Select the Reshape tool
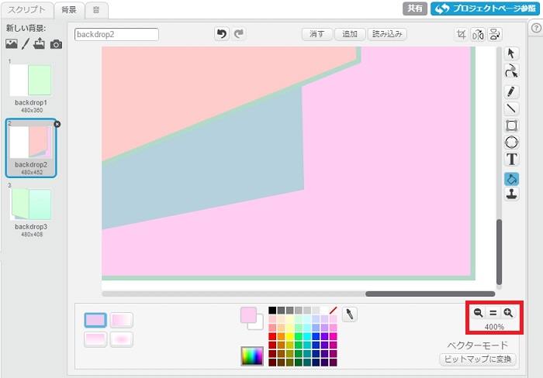543x378 pixels. click(x=511, y=71)
